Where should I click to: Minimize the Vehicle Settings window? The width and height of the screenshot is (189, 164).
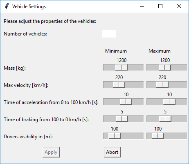pyautogui.click(x=142, y=6)
